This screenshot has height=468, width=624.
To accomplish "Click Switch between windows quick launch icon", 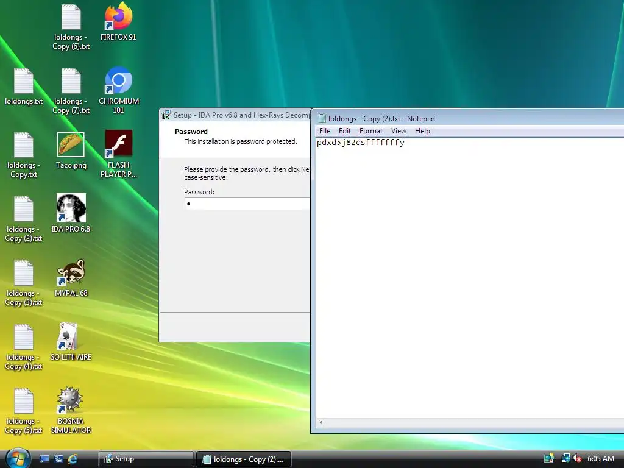I will coord(58,459).
